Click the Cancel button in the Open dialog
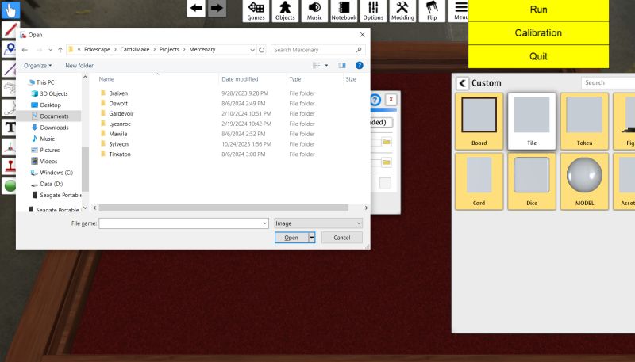The image size is (635, 362). [342, 238]
